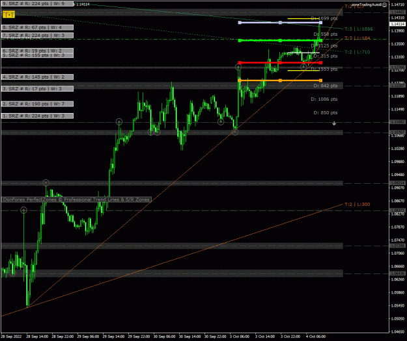The image size is (407, 341).
Task: Select the '4. SRZ # R: 145 pts | W: 2' label
Action: (x=37, y=77)
